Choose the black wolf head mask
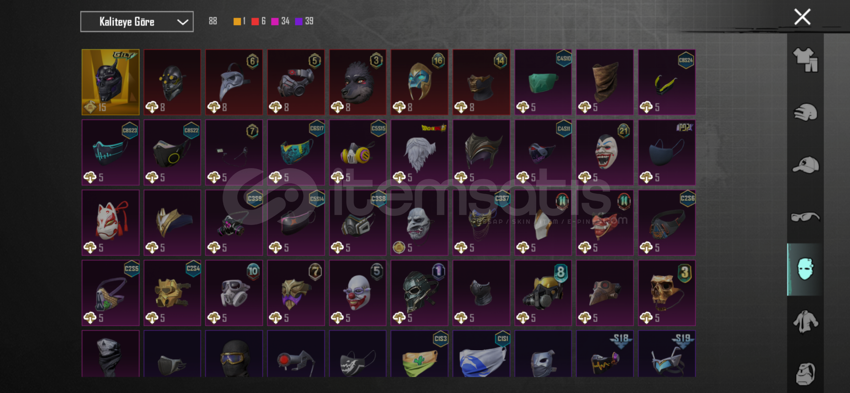Viewport: 850px width, 393px height. pos(358,82)
